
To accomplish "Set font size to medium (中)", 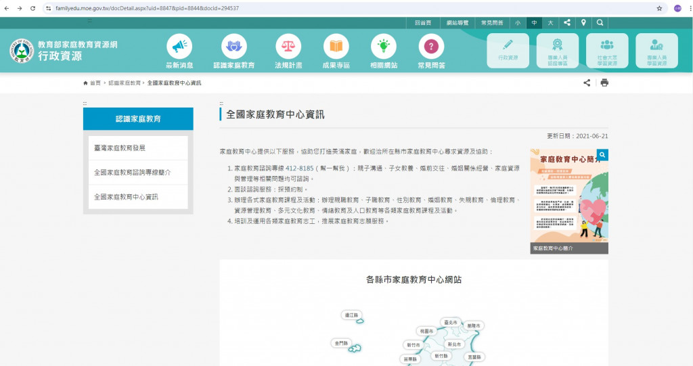I will pyautogui.click(x=534, y=22).
